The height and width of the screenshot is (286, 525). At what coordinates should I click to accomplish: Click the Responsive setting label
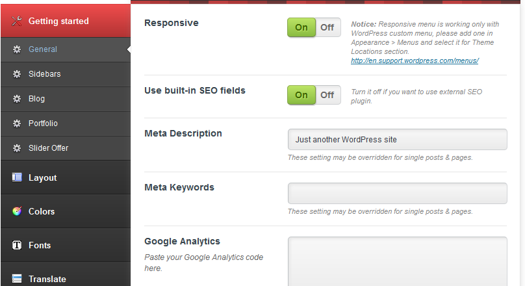coord(172,23)
